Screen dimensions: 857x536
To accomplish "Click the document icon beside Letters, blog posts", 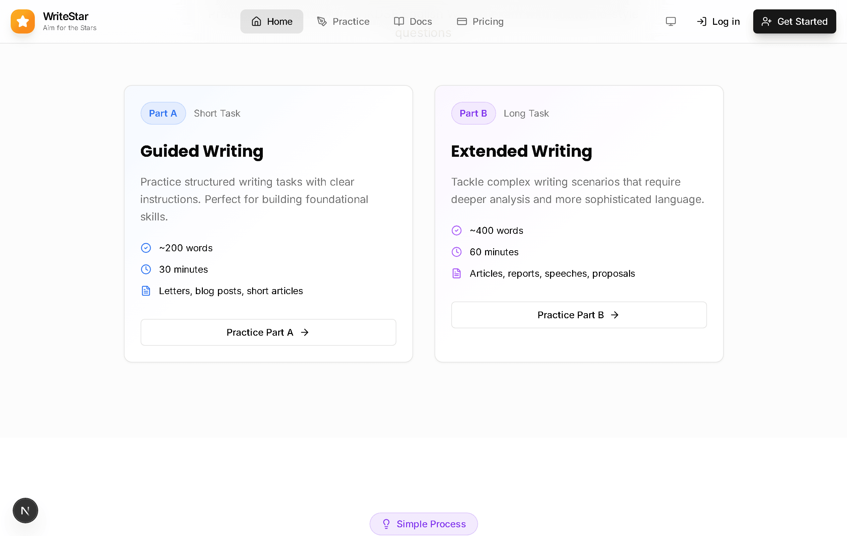I will [146, 291].
